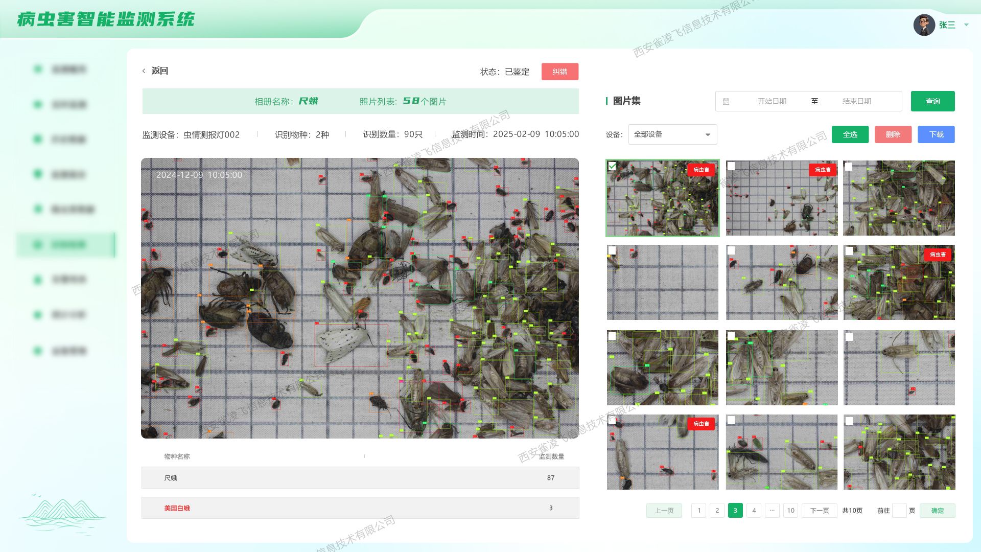This screenshot has height=552, width=981.
Task: Click the red 删除 delete button
Action: coord(893,134)
